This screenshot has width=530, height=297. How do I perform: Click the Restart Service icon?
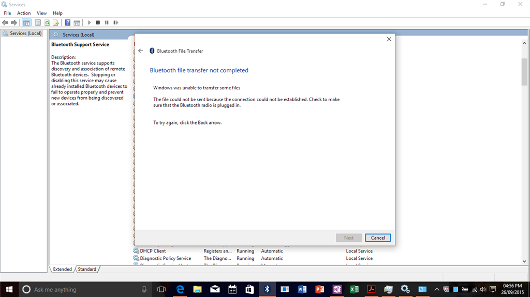click(x=116, y=23)
